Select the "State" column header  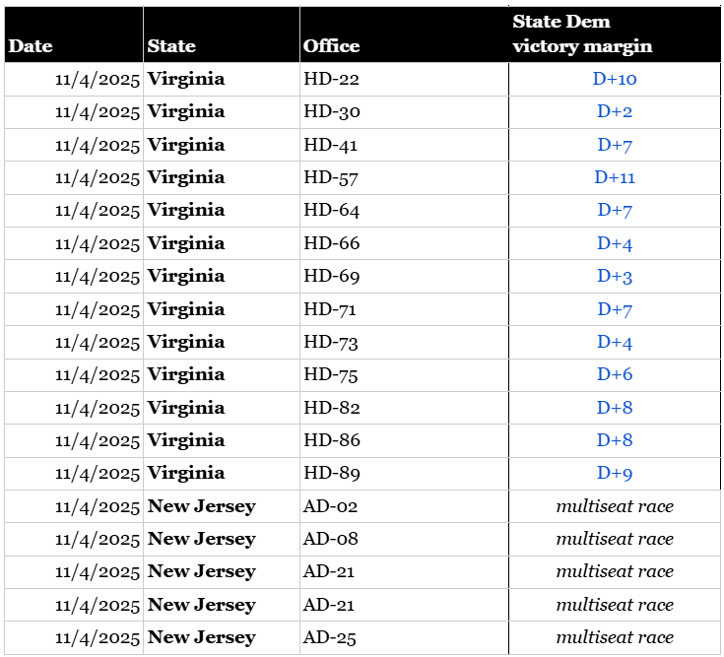pos(171,46)
